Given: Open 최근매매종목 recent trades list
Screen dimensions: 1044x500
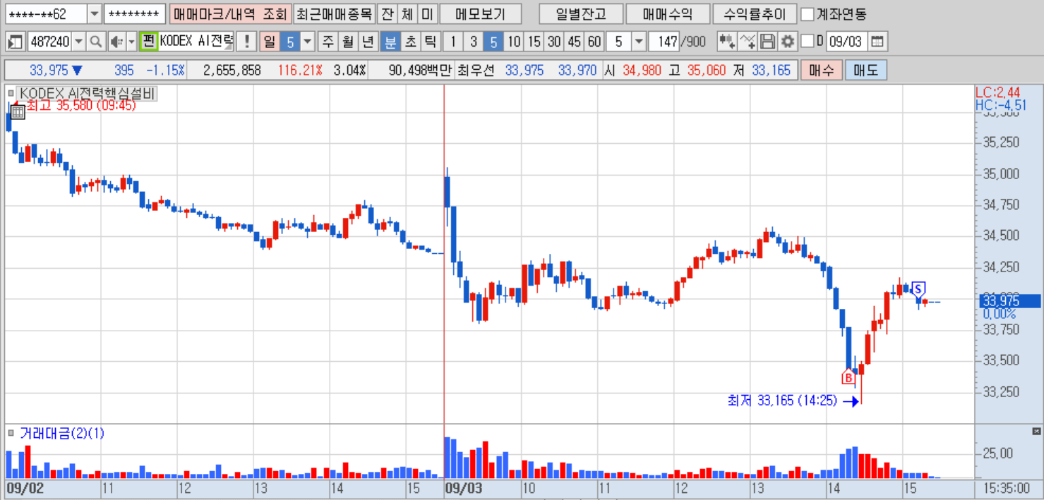Looking at the screenshot, I should (334, 14).
